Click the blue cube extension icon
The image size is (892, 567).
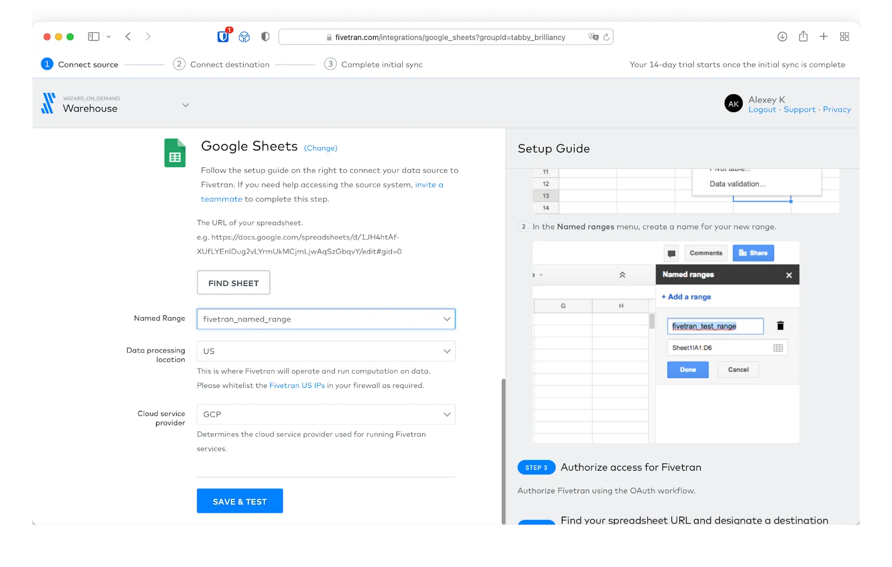pyautogui.click(x=244, y=37)
